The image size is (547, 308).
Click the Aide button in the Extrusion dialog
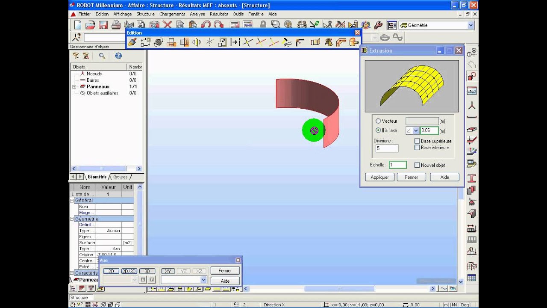point(444,177)
